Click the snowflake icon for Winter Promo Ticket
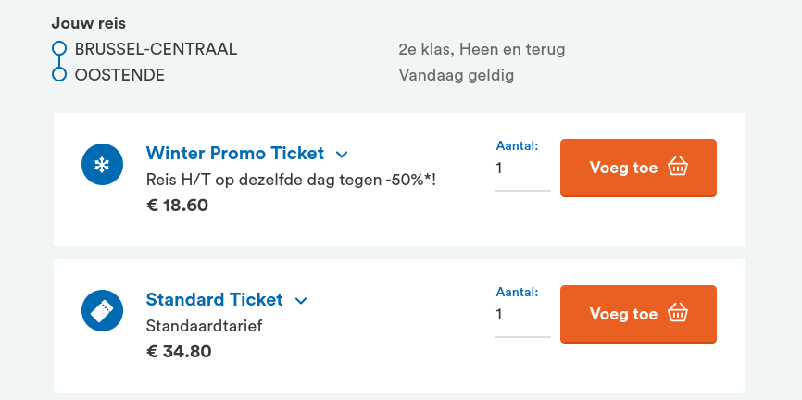Image resolution: width=802 pixels, height=400 pixels. click(103, 166)
